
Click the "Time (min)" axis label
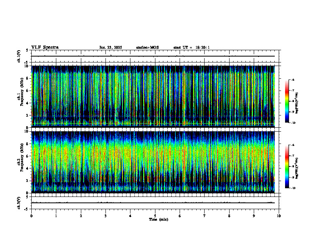click(159, 219)
